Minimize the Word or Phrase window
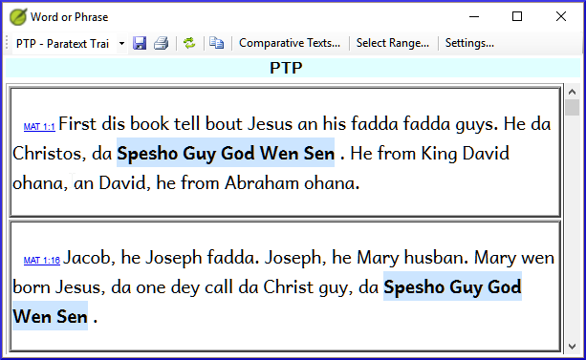This screenshot has width=586, height=360. 474,16
